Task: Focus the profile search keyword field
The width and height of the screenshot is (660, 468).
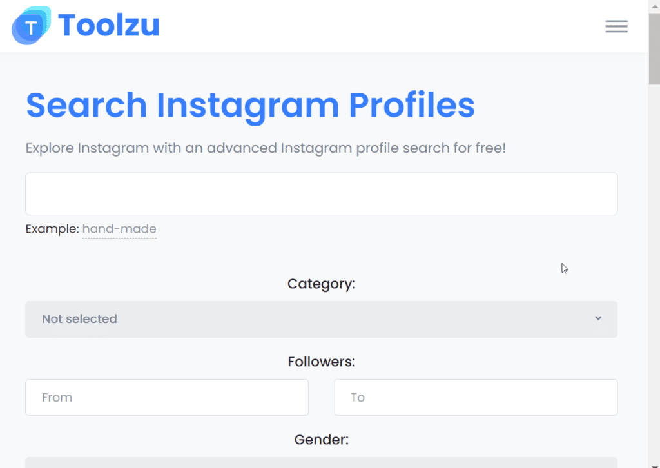Action: (321, 194)
